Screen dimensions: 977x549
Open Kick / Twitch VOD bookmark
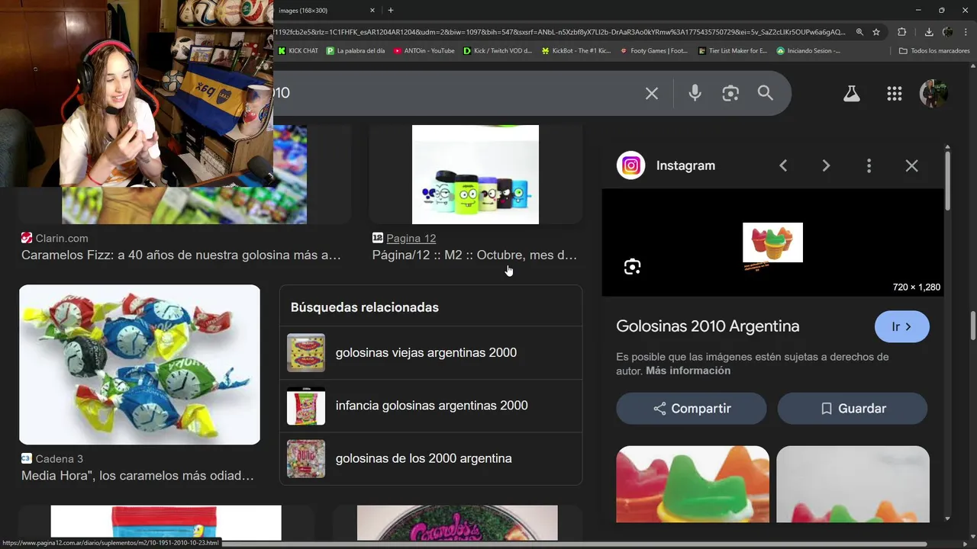pyautogui.click(x=498, y=51)
